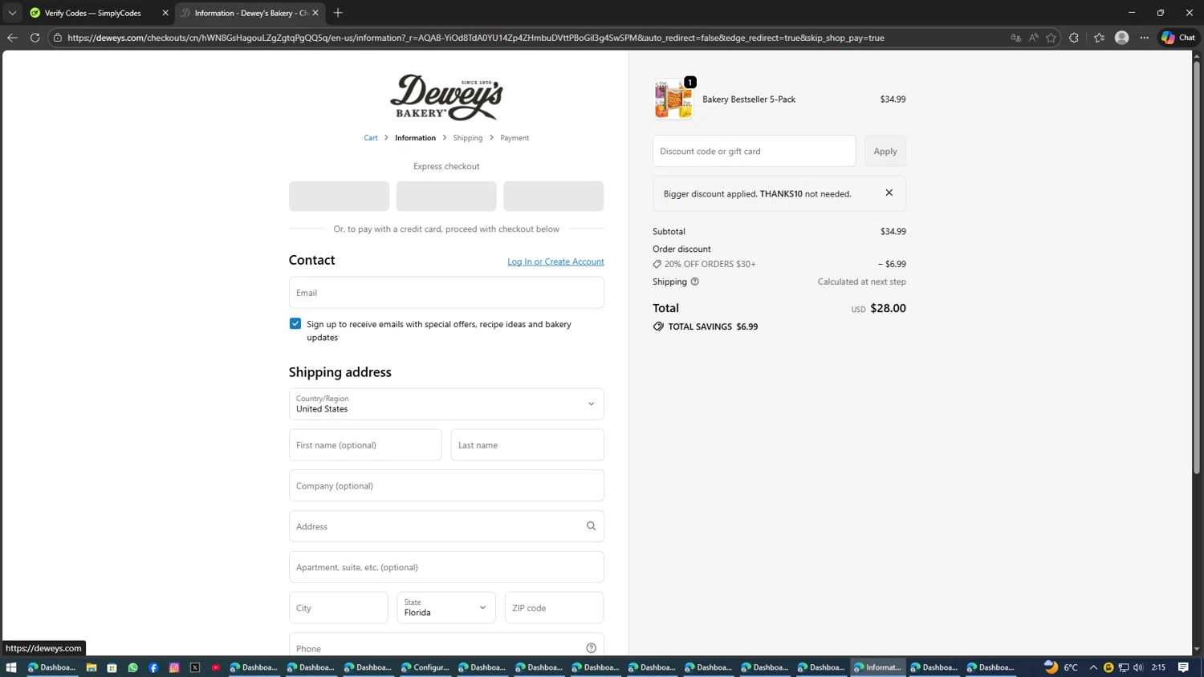Open the Windows Start menu
Image resolution: width=1204 pixels, height=677 pixels.
11,667
